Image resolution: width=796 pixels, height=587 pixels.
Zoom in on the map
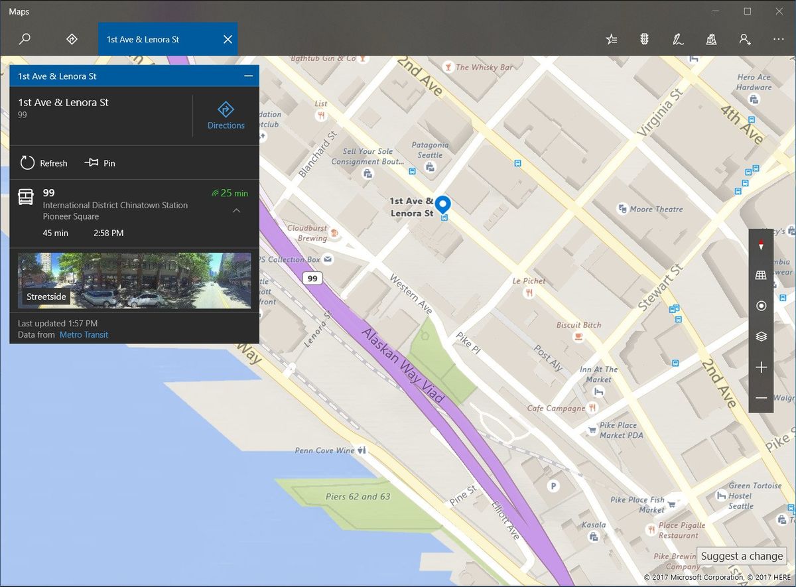[761, 367]
